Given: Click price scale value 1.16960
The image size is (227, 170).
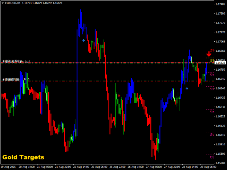Looking at the screenshot, I should (x=220, y=51).
